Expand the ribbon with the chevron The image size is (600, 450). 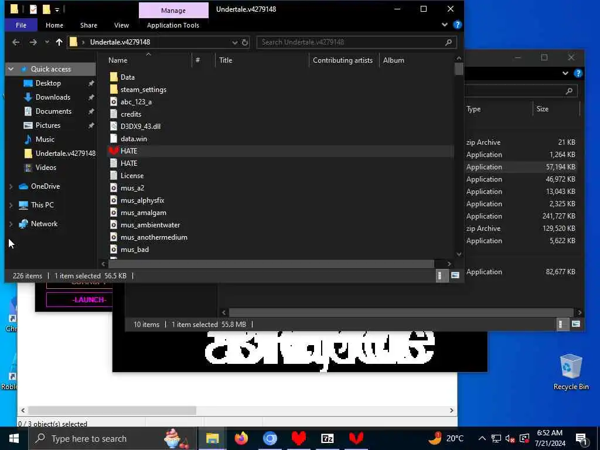(445, 25)
